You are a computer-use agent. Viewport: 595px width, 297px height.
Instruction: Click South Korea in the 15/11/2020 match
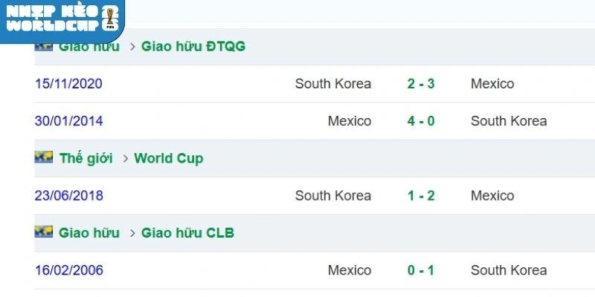tap(332, 84)
